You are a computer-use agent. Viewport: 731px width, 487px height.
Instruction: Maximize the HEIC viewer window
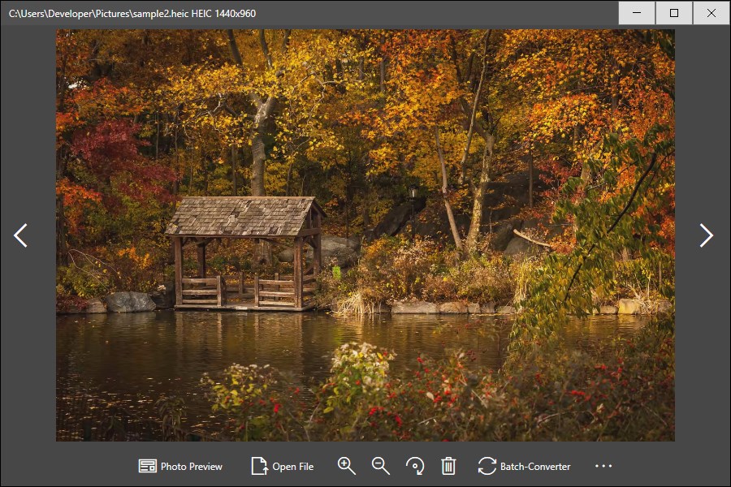tap(674, 13)
